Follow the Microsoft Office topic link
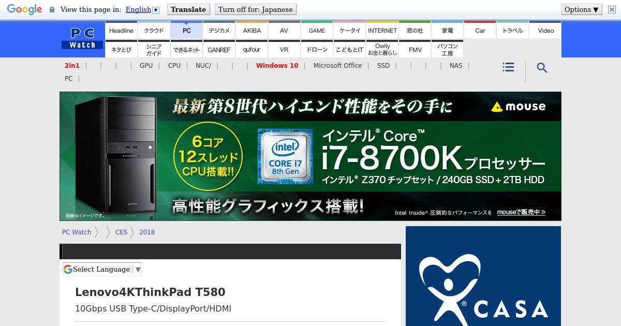621x326 pixels. [337, 65]
